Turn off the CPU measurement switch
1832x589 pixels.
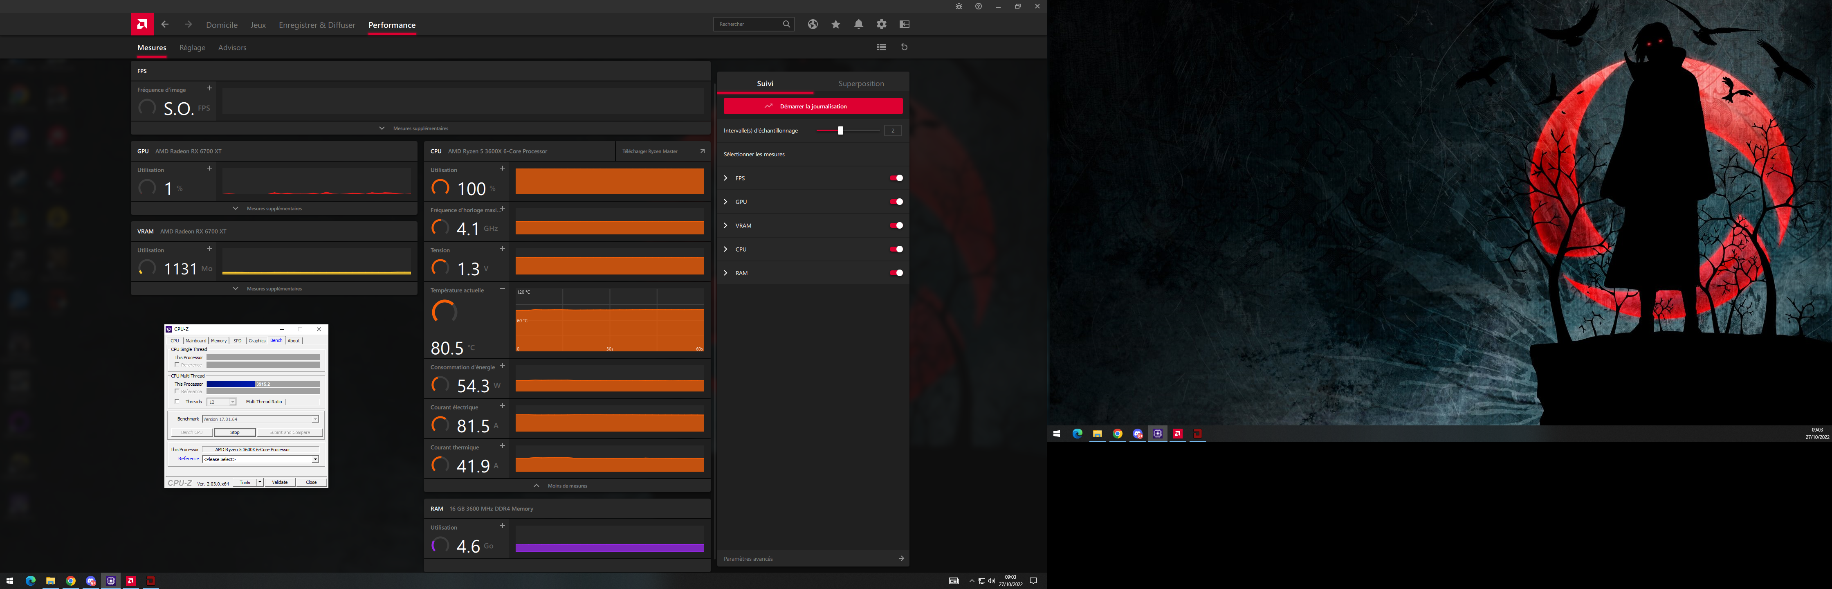coord(896,249)
